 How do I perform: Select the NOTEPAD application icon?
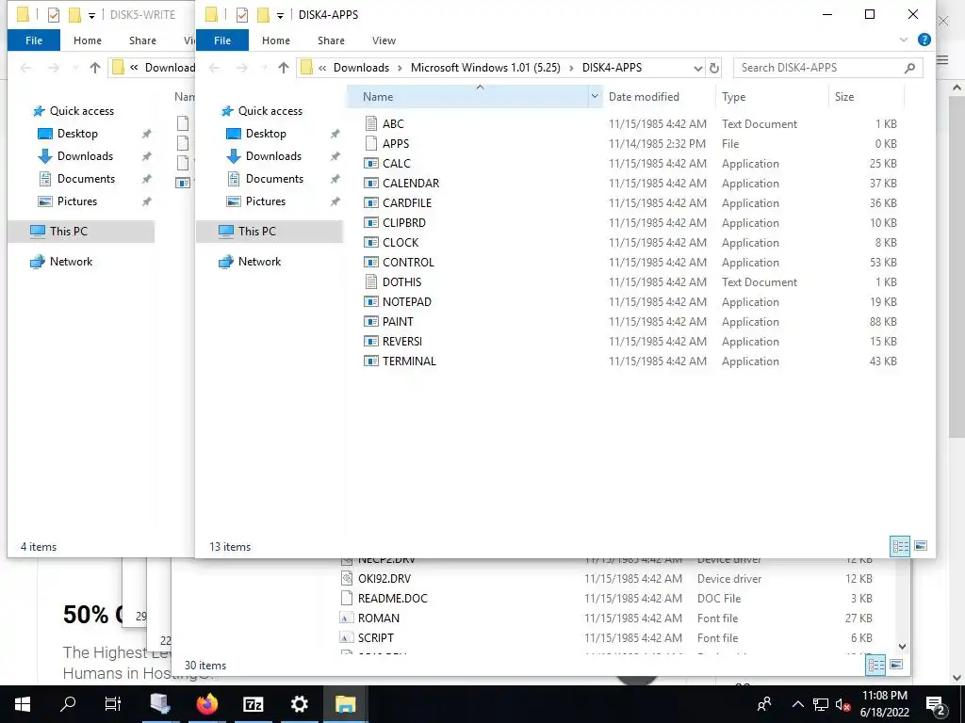tap(370, 302)
